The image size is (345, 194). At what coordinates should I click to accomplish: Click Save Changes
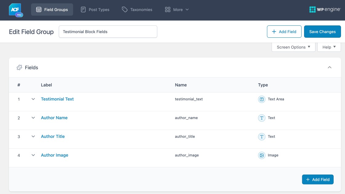[322, 32]
